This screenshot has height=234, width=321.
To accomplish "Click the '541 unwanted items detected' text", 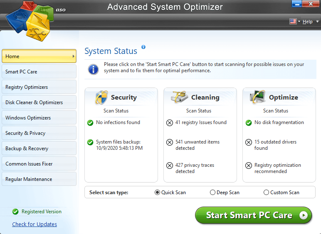I will (198, 145).
